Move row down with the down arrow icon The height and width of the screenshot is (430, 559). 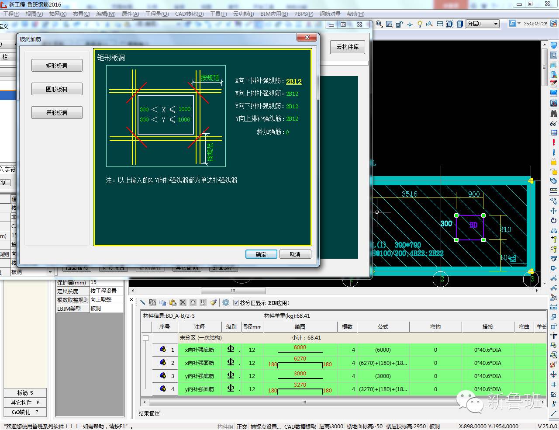203,302
